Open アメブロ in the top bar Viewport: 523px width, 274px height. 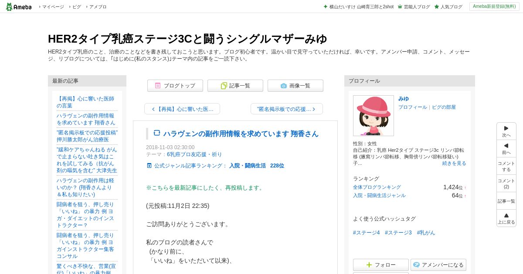(x=98, y=7)
